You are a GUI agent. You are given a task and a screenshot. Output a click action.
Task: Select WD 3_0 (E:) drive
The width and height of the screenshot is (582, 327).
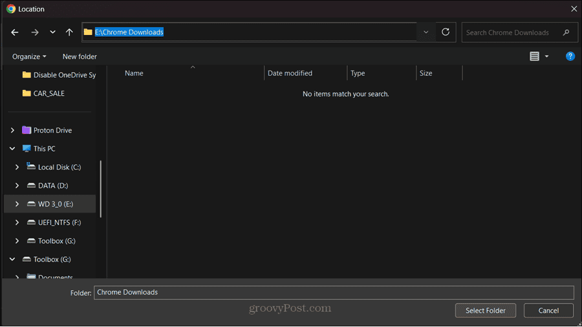click(56, 204)
